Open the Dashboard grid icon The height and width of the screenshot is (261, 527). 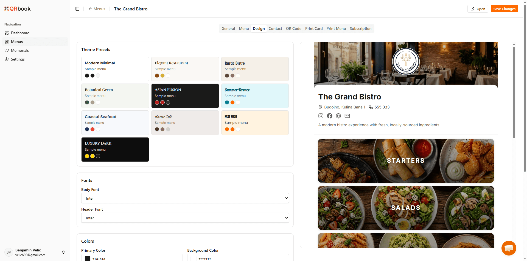coord(7,33)
